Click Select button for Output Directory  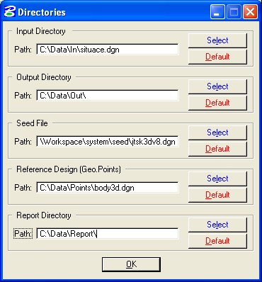point(217,86)
